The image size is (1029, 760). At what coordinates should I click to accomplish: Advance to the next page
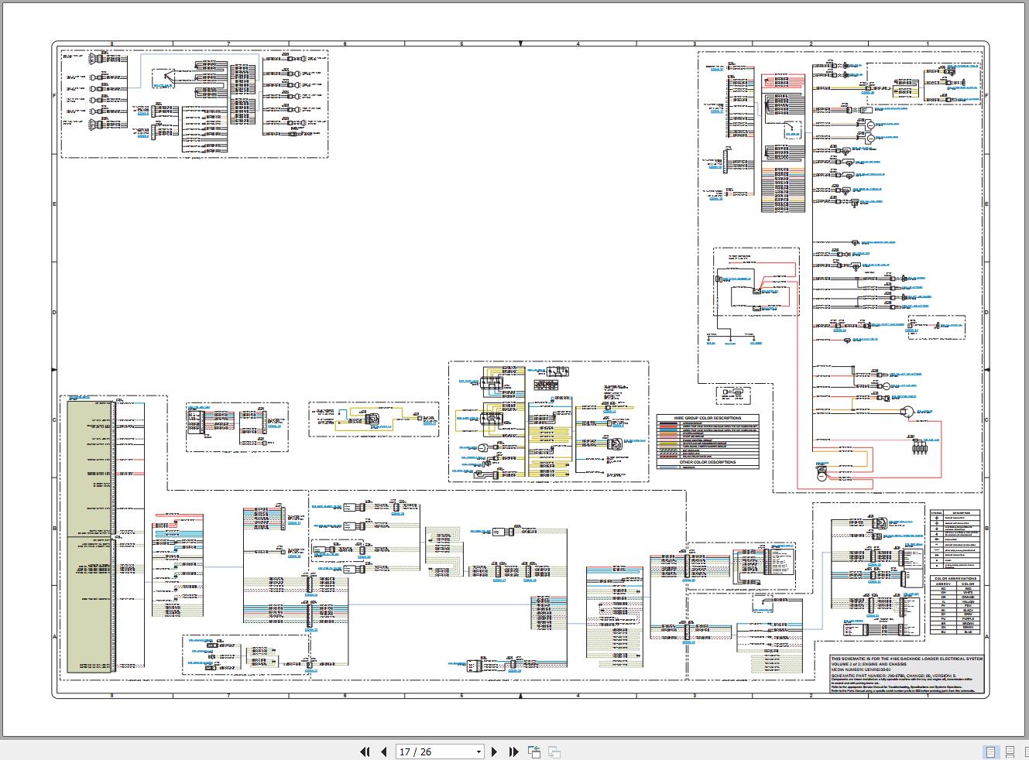pyautogui.click(x=495, y=751)
